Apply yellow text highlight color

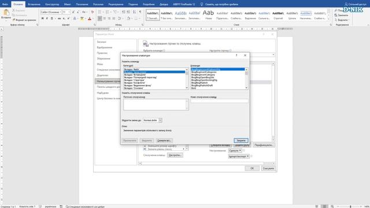(82, 18)
